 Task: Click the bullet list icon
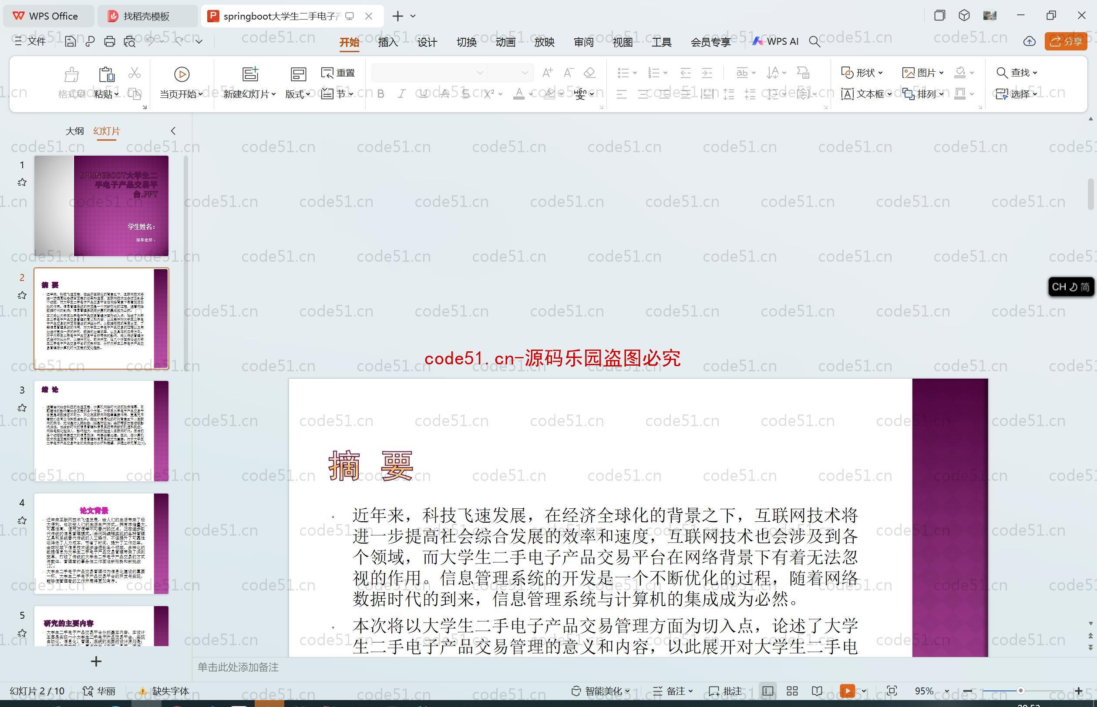coord(623,73)
